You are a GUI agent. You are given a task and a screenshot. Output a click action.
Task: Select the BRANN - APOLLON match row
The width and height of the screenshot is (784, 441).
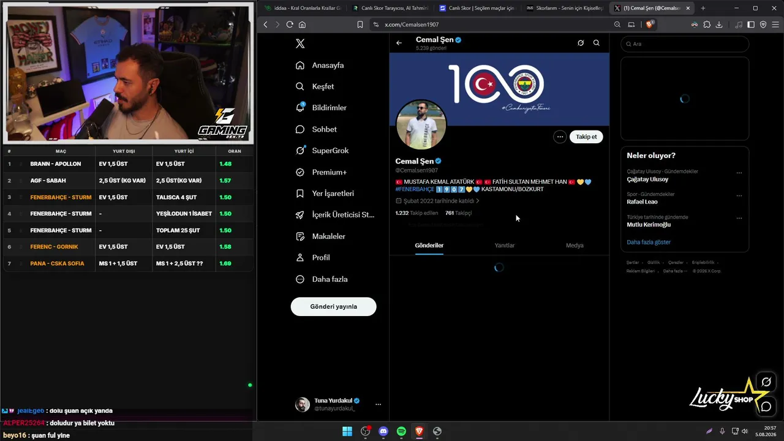(127, 164)
